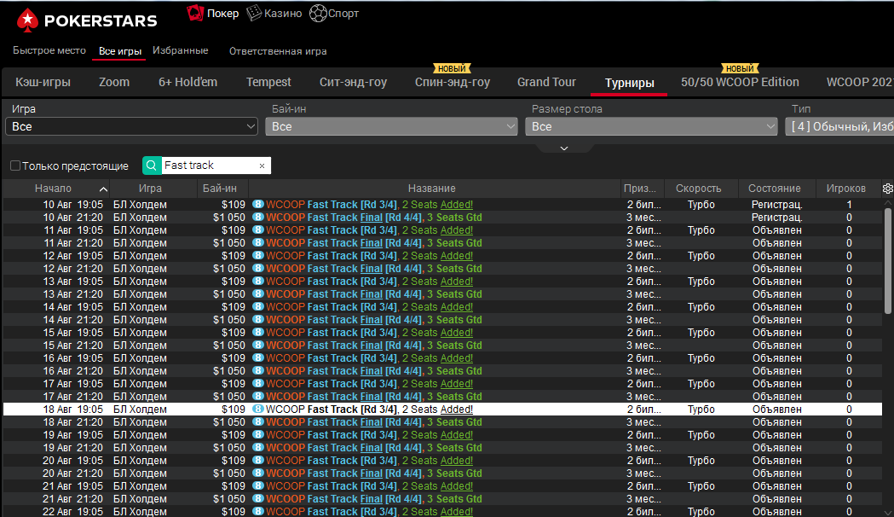Click badge icon of 12 Авг 19:05 tournament
Screen dimensions: 894x517
point(257,256)
